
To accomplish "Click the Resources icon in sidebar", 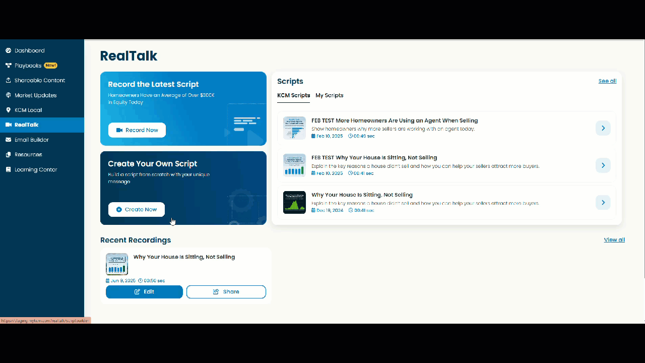I will (8, 155).
